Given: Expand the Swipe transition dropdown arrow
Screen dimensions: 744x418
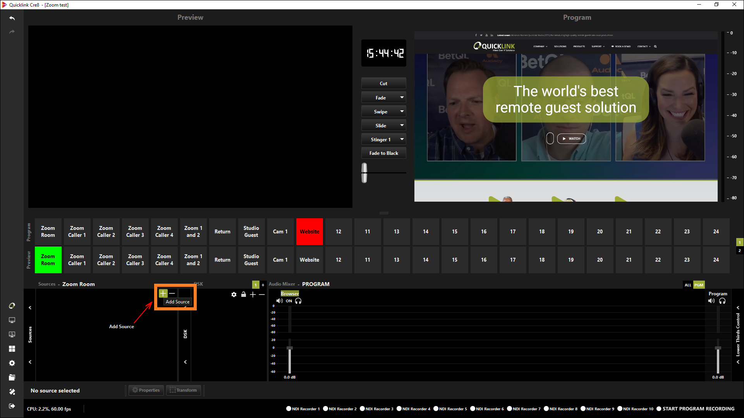Looking at the screenshot, I should pyautogui.click(x=402, y=111).
